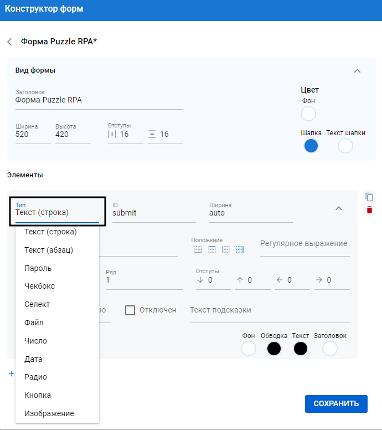Viewport: 382px width, 430px height.
Task: Choose Чекбокс from the type list
Action: 39,286
